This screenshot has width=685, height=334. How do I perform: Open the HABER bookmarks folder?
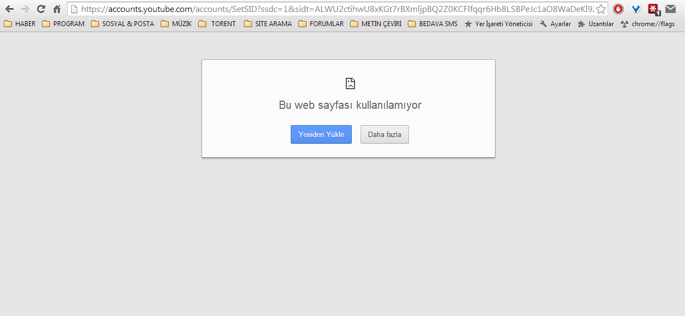(20, 24)
